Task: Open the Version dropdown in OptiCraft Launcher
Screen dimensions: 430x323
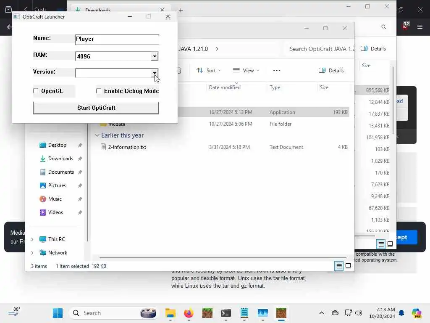Action: 155,73
